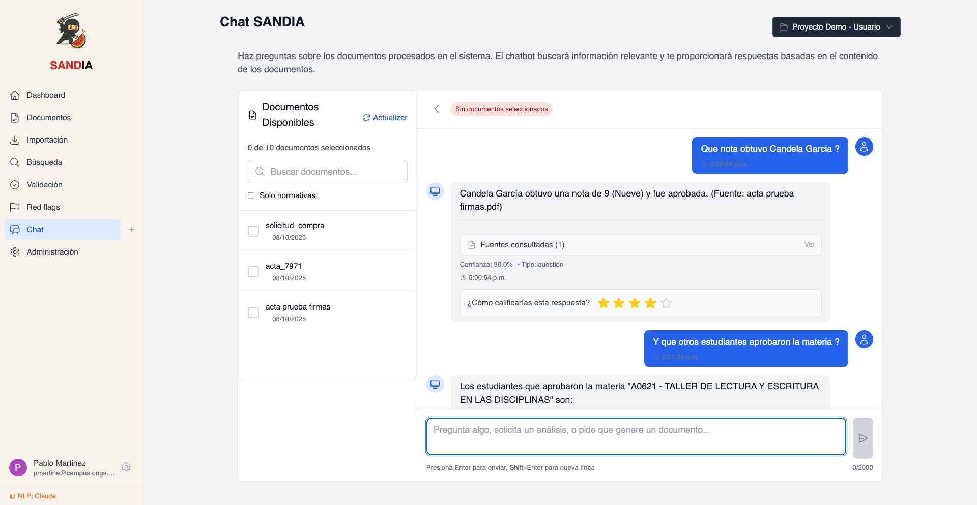Open Red flags in the sidebar
Screen dimensions: 977x505
tap(43, 207)
